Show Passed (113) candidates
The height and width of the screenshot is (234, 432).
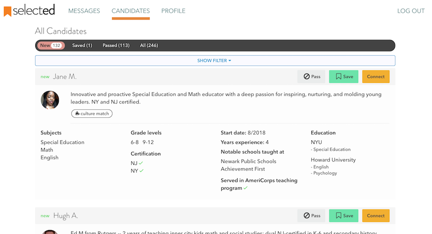[116, 45]
